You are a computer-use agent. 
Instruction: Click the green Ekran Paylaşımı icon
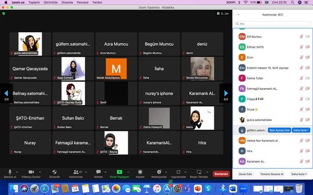[119, 172]
